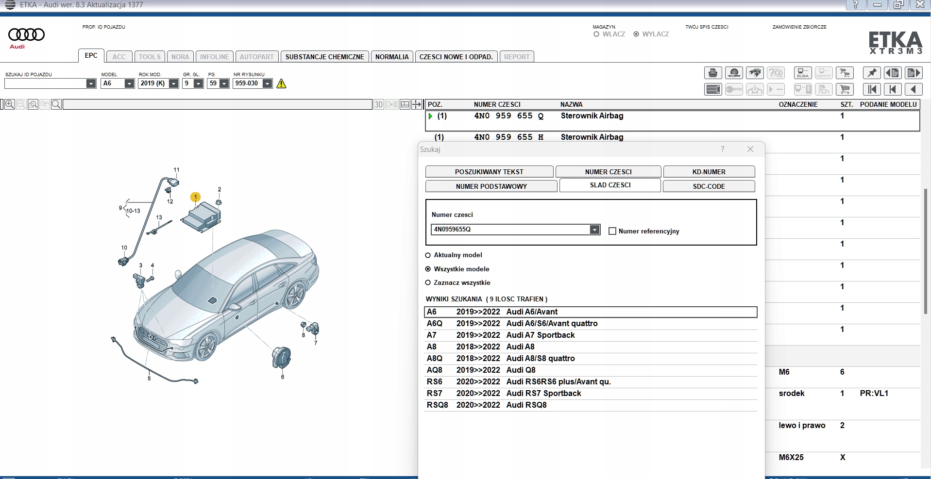Image resolution: width=931 pixels, height=479 pixels.
Task: Launch the ELSA link icon
Action: 802,73
